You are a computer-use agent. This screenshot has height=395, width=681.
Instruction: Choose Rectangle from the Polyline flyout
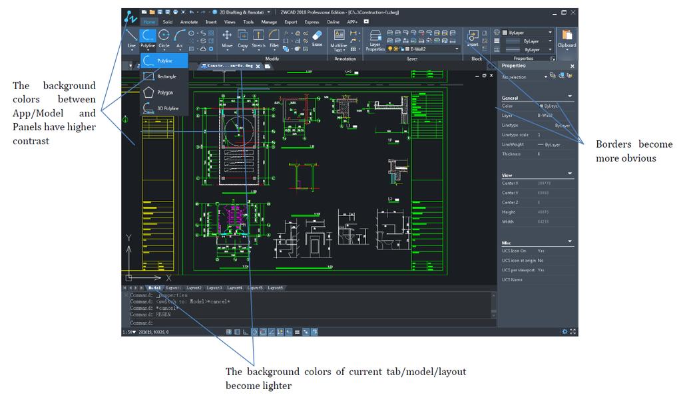(164, 76)
